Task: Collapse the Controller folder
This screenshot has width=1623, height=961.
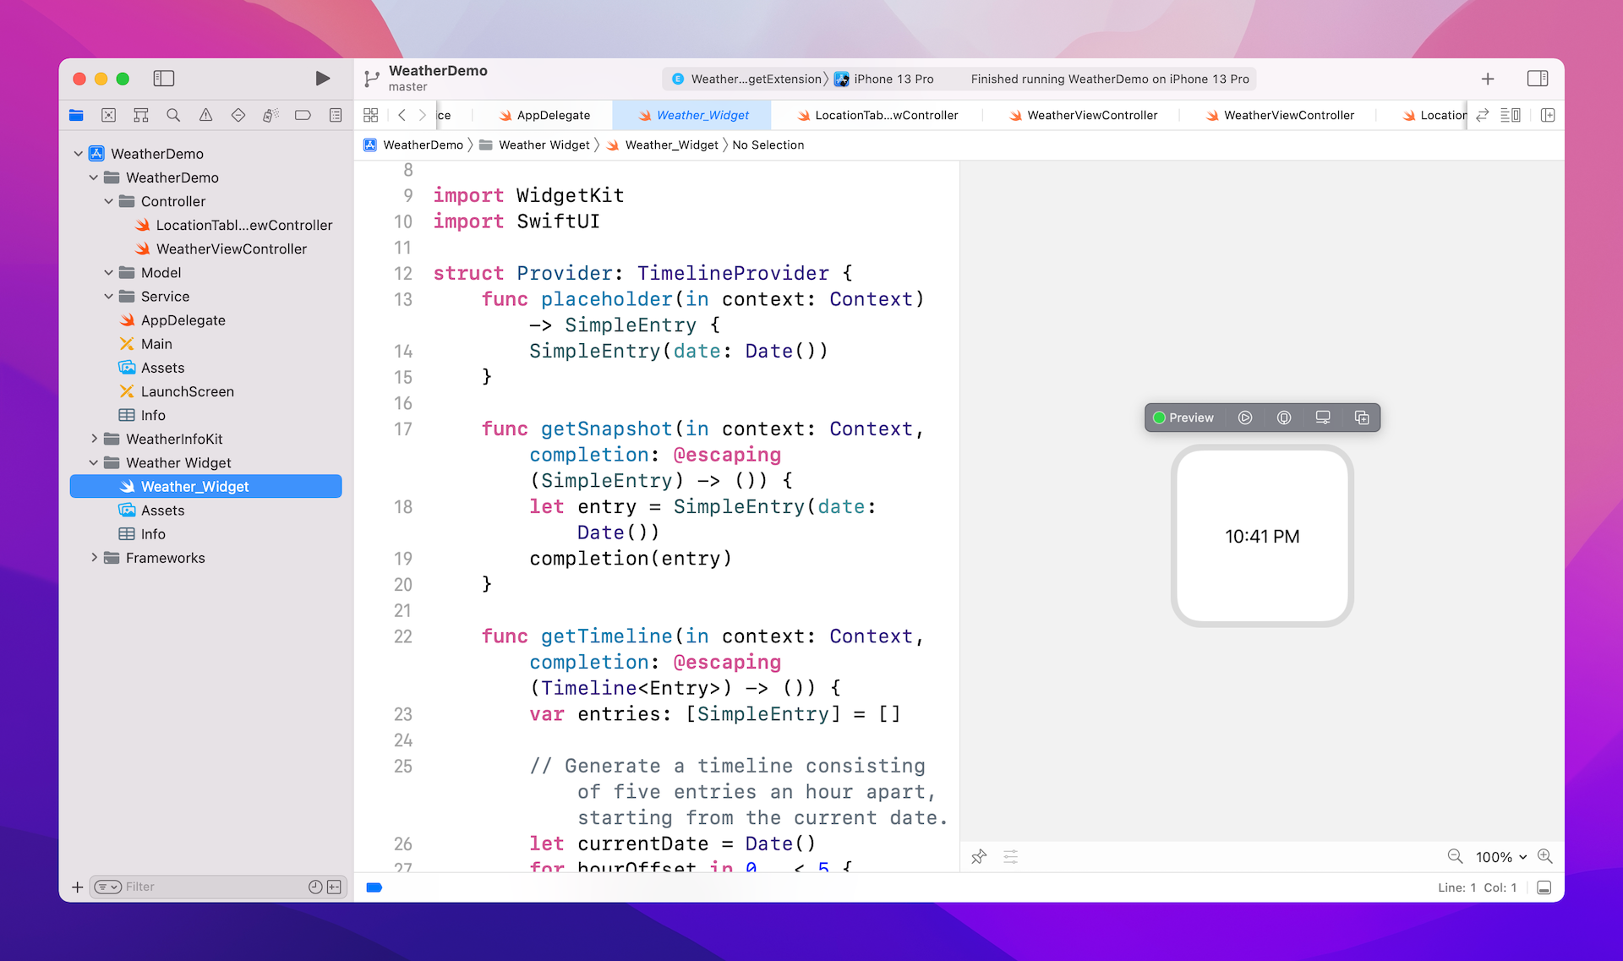Action: [x=109, y=201]
